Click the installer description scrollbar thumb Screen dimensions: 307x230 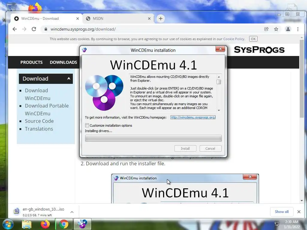[x=219, y=82]
